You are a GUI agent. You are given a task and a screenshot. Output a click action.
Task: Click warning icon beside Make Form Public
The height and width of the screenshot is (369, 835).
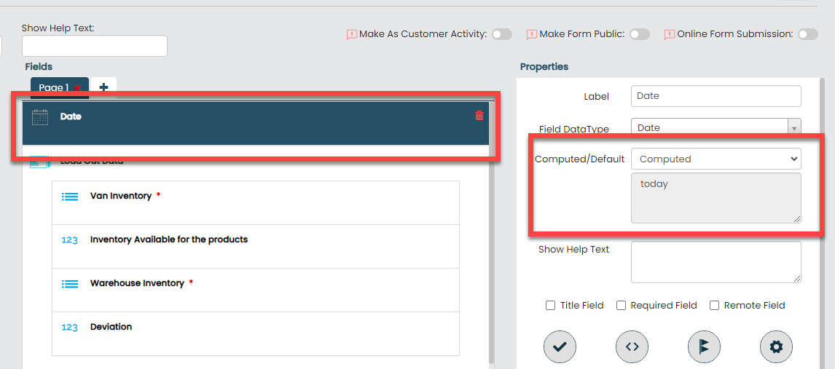[532, 34]
